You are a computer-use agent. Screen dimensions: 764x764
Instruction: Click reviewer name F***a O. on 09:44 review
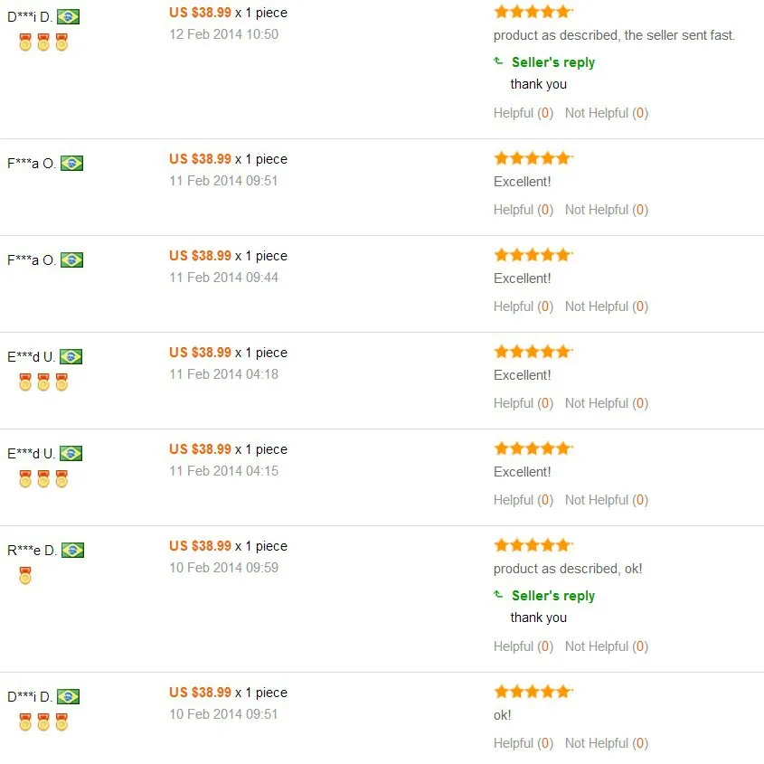click(x=32, y=260)
